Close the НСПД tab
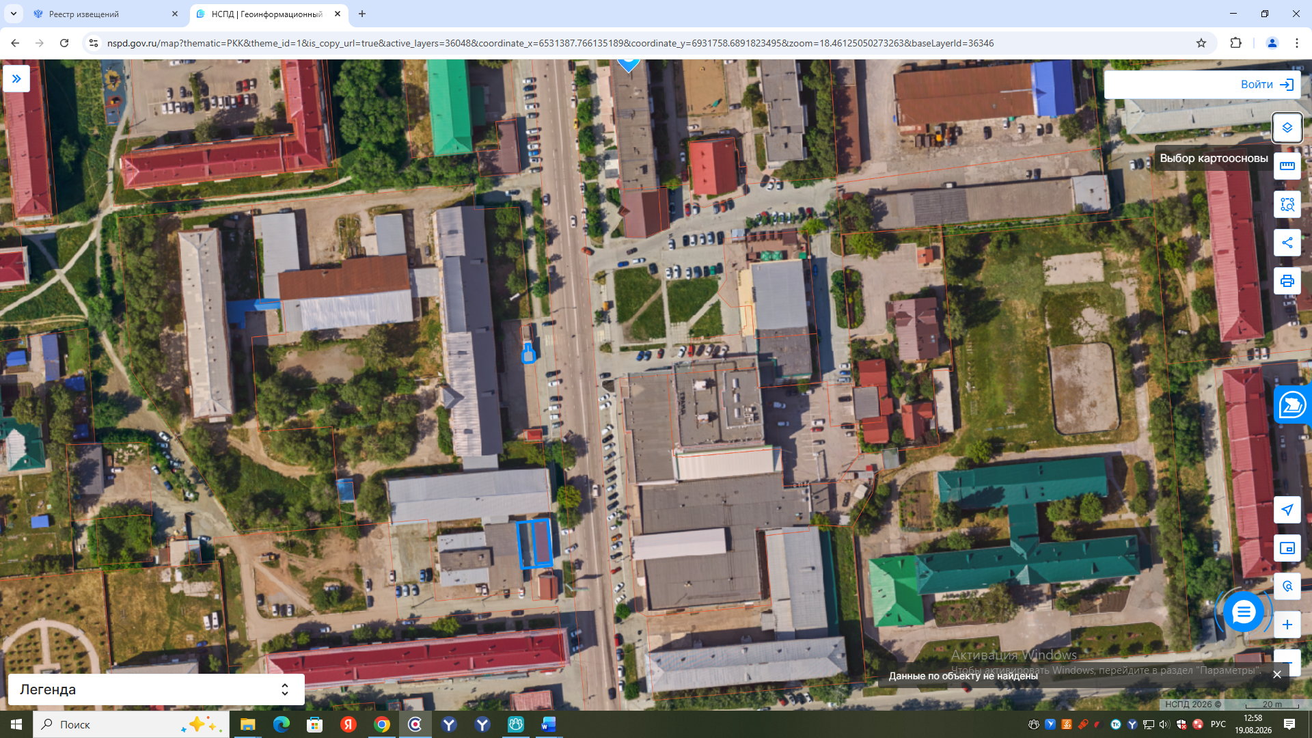 tap(338, 14)
